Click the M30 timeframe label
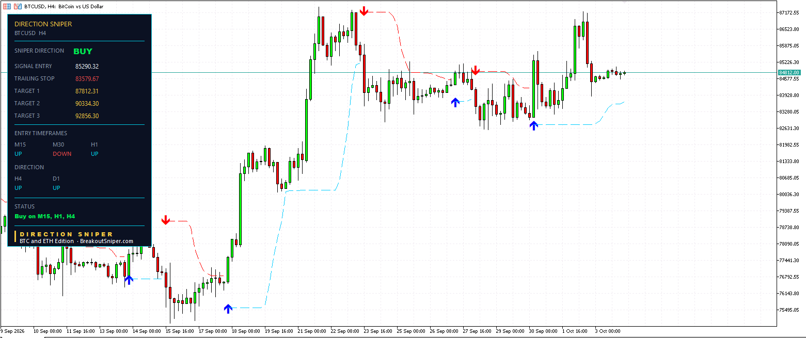Viewport: 806px width, 338px height. tap(59, 144)
